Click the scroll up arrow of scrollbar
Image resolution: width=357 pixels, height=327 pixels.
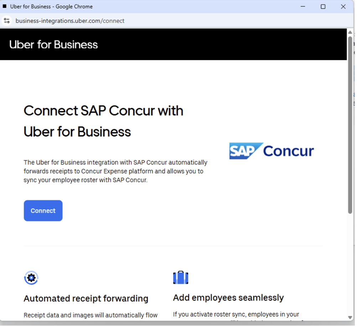(x=351, y=32)
